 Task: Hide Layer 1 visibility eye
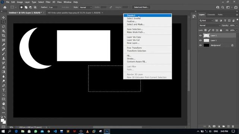click(201, 41)
